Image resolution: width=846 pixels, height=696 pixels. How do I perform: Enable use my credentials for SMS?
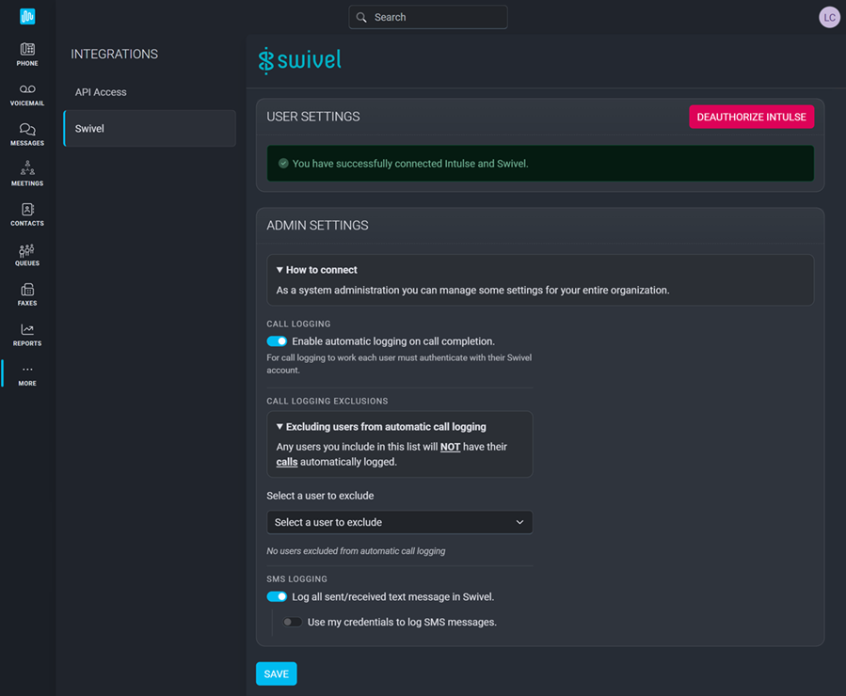[293, 622]
